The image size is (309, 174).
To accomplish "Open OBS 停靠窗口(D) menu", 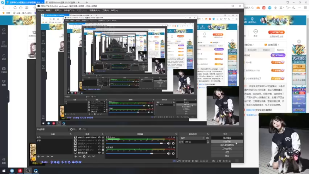I will tap(69, 10).
